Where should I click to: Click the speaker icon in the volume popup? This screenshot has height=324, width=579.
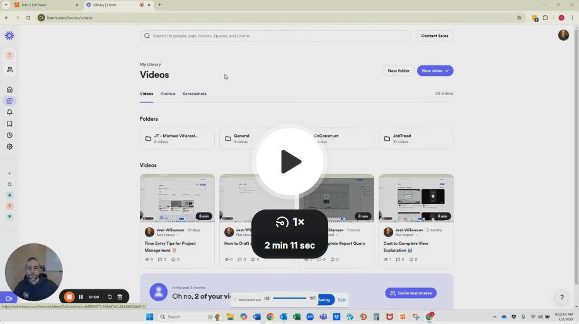click(x=267, y=299)
